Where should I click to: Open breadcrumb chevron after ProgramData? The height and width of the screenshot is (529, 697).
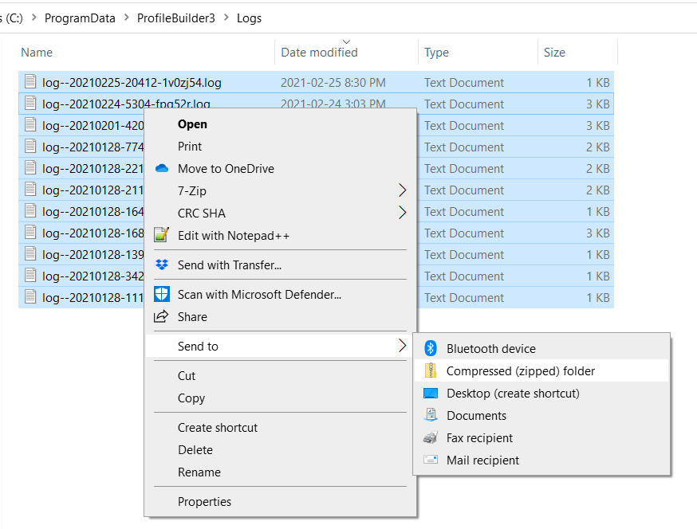coord(127,18)
